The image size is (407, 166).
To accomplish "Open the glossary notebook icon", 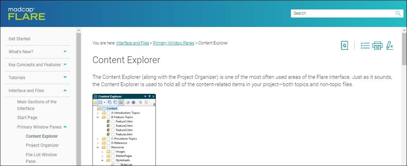I will point(344,46).
